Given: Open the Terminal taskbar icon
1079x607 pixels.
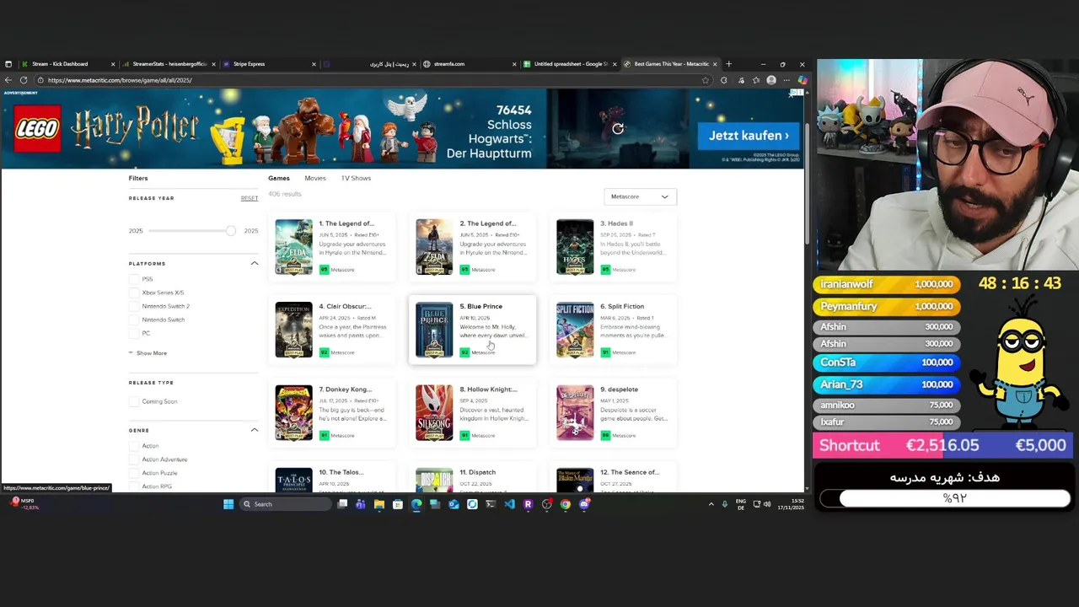Looking at the screenshot, I should (491, 504).
